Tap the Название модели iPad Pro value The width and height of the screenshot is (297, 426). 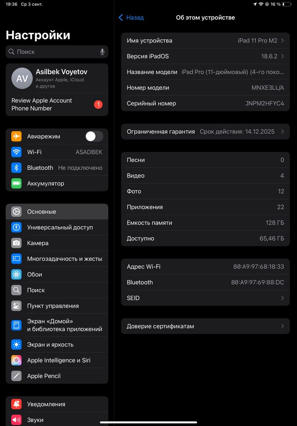[x=233, y=72]
